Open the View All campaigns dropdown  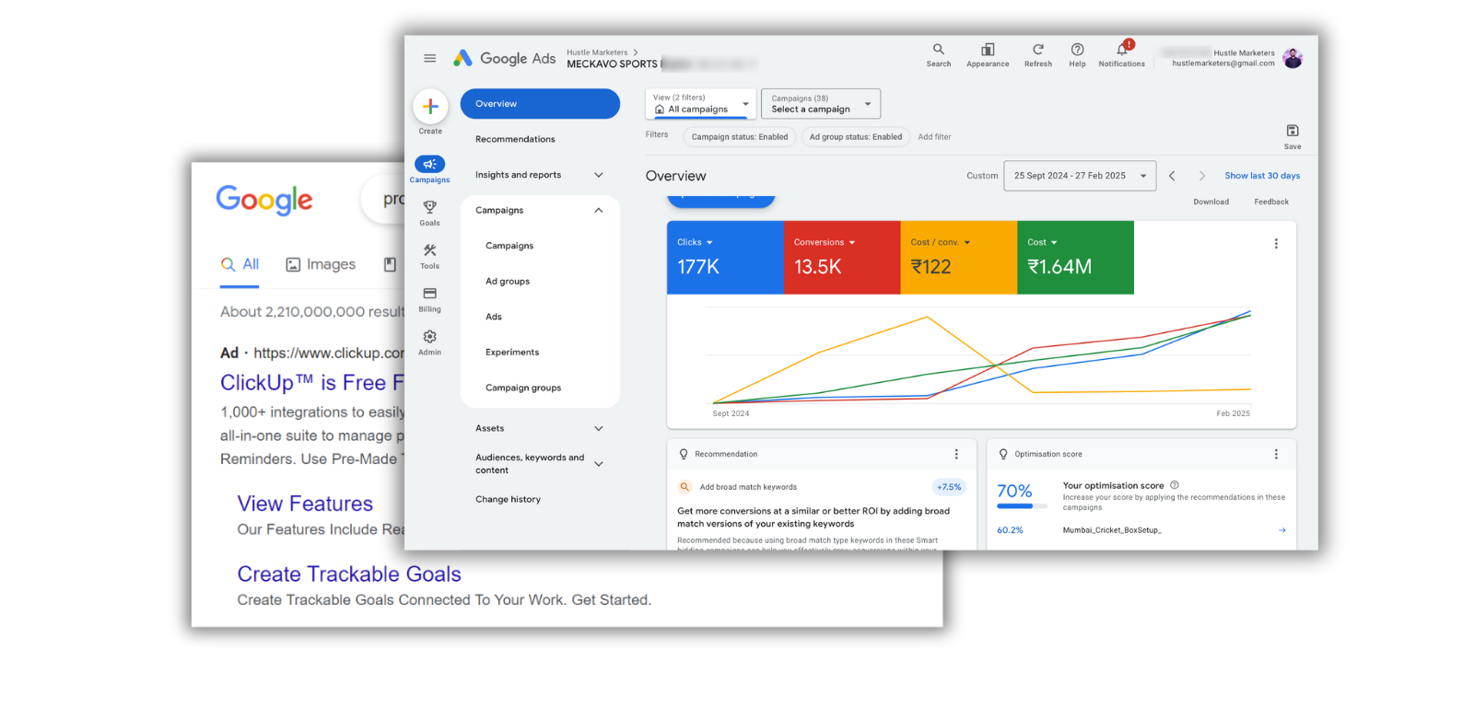coord(701,104)
